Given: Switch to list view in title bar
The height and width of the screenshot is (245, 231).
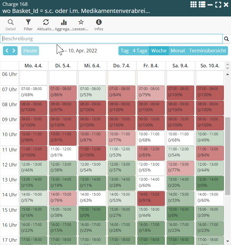Looking at the screenshot, I should pyautogui.click(x=202, y=4).
